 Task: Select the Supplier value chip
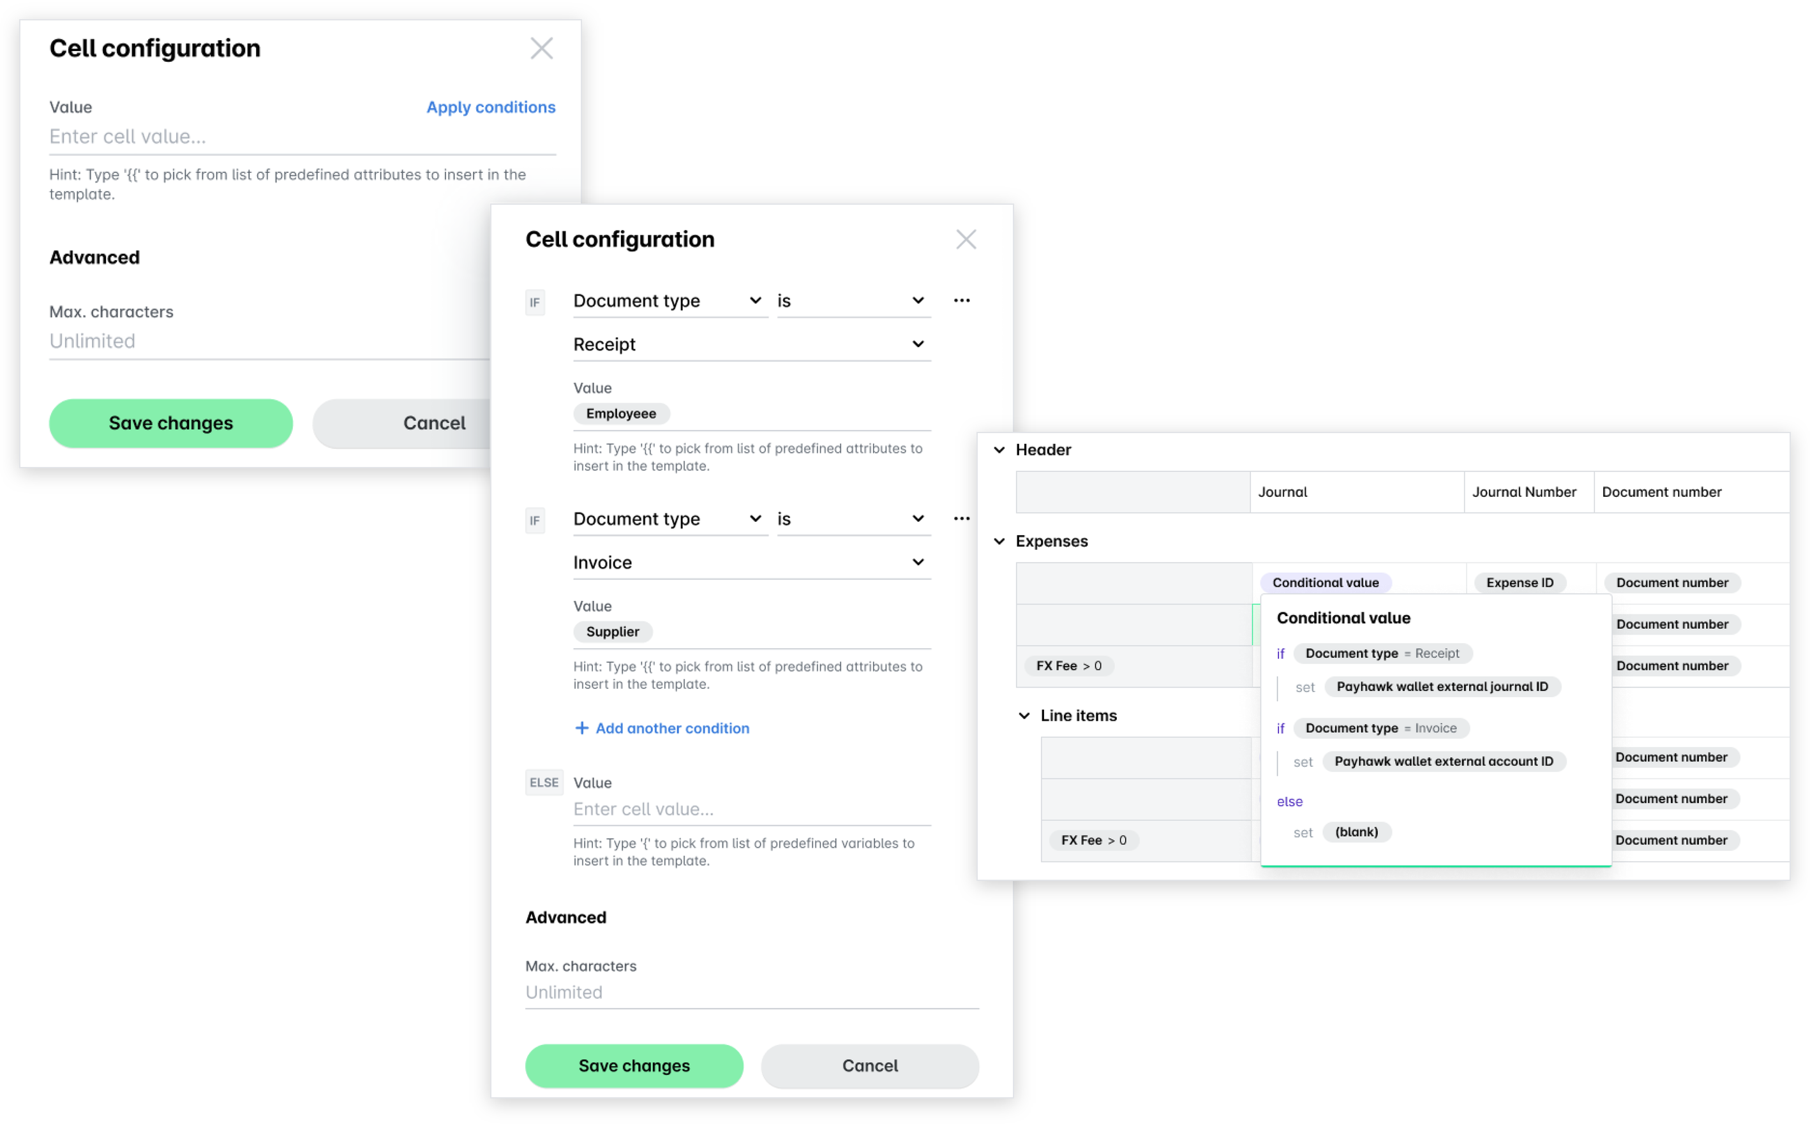click(613, 631)
